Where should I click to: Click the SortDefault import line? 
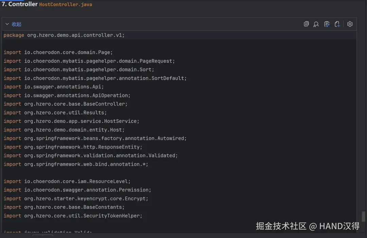point(95,78)
